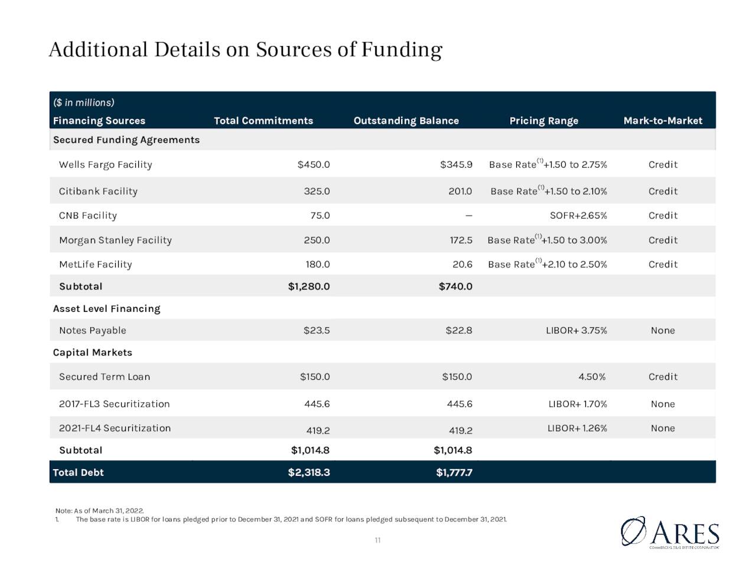Select the Citibank Facility row label
The image size is (756, 567).
point(98,191)
